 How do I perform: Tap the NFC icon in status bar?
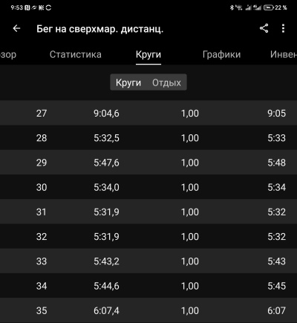[x=27, y=7]
